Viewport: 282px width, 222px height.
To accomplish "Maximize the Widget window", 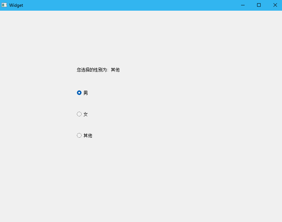I will [259, 5].
